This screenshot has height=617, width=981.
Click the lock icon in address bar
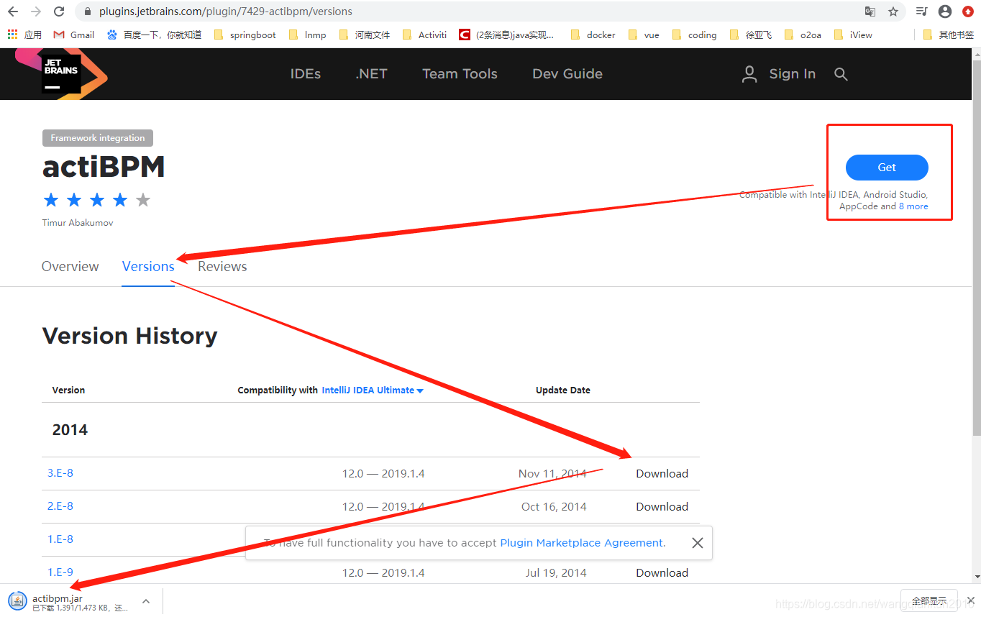point(88,12)
